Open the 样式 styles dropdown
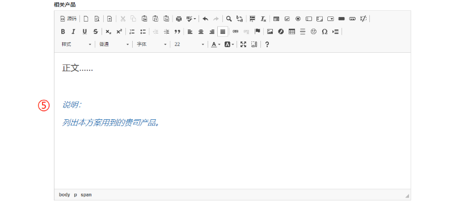468x205 pixels. [76, 44]
